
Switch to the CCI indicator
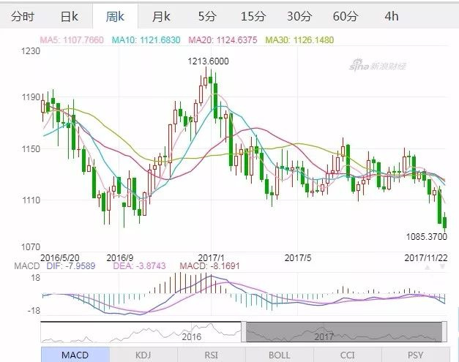348,355
